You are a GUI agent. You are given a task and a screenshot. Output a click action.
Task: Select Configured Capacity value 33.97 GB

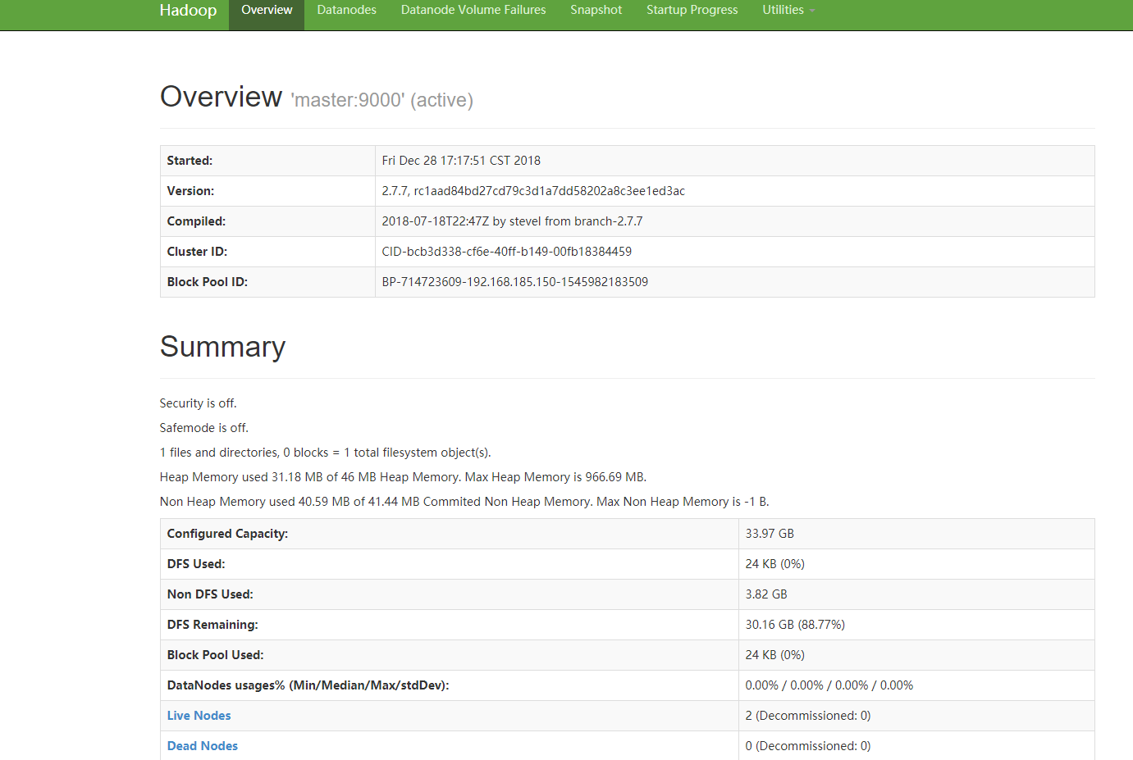(x=770, y=534)
